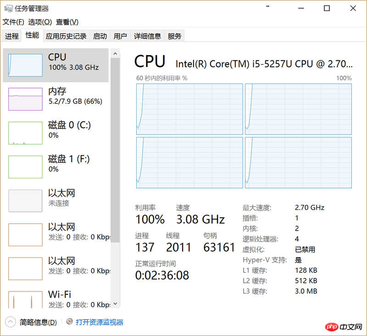Click the 打开资源监视器 link
Viewport: 367px width, 336px height.
click(100, 322)
